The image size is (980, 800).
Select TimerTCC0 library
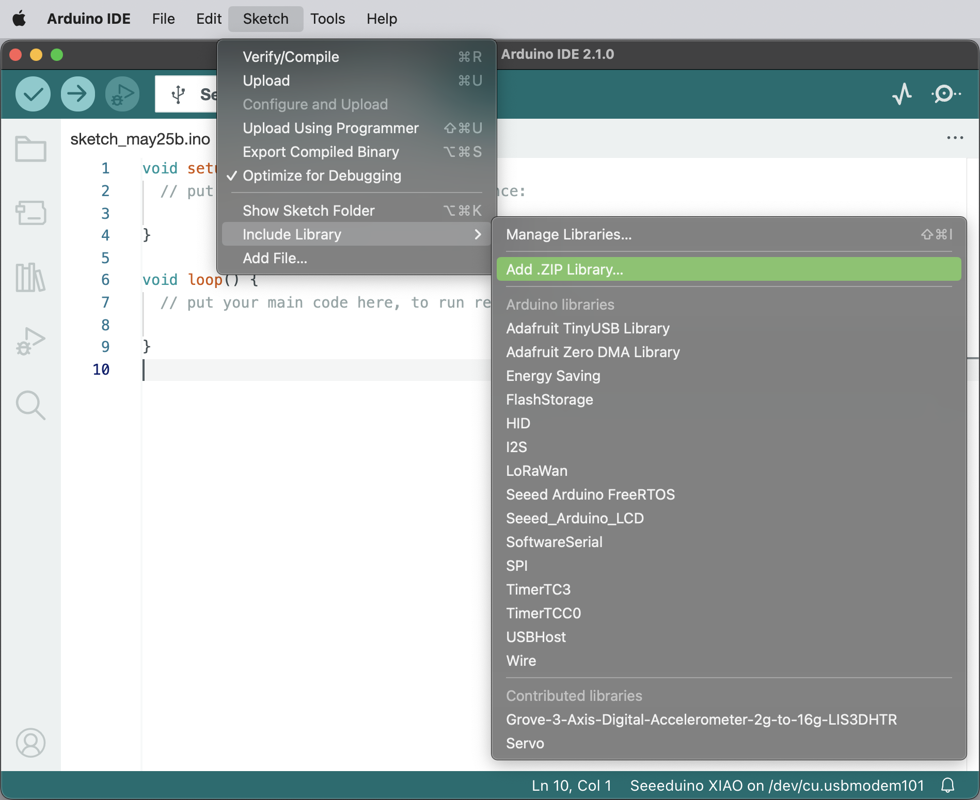pos(729,613)
